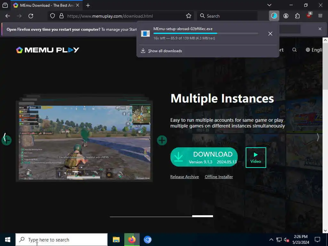Select the MEmu Download tab
The image size is (328, 246).
[46, 5]
